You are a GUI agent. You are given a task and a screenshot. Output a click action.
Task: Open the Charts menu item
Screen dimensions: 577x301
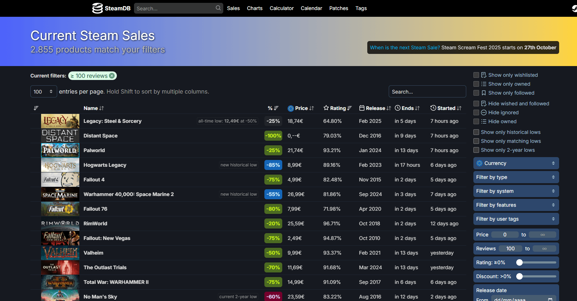[255, 8]
